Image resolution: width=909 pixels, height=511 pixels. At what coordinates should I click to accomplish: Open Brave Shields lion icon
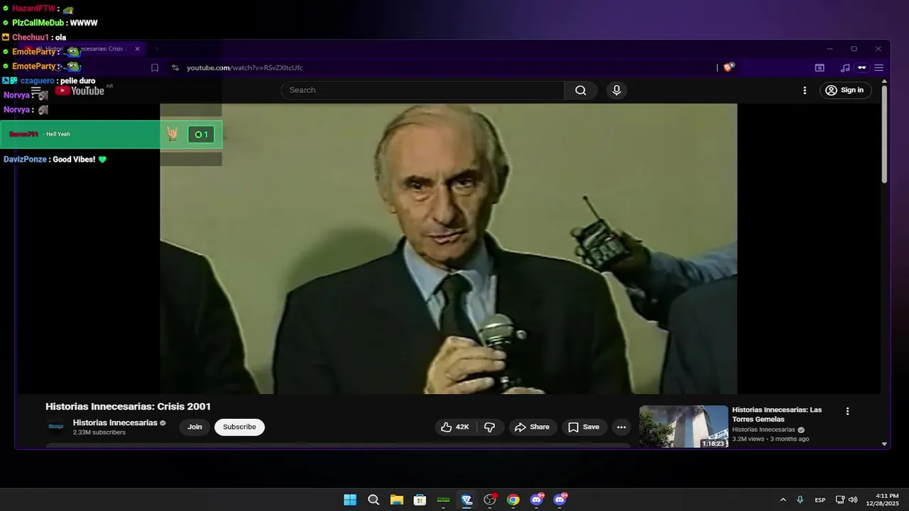[729, 67]
